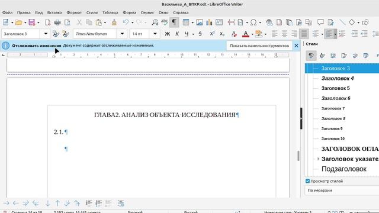Open font color dropdown arrow
Viewport: 379px width, 213px height.
tap(252, 34)
